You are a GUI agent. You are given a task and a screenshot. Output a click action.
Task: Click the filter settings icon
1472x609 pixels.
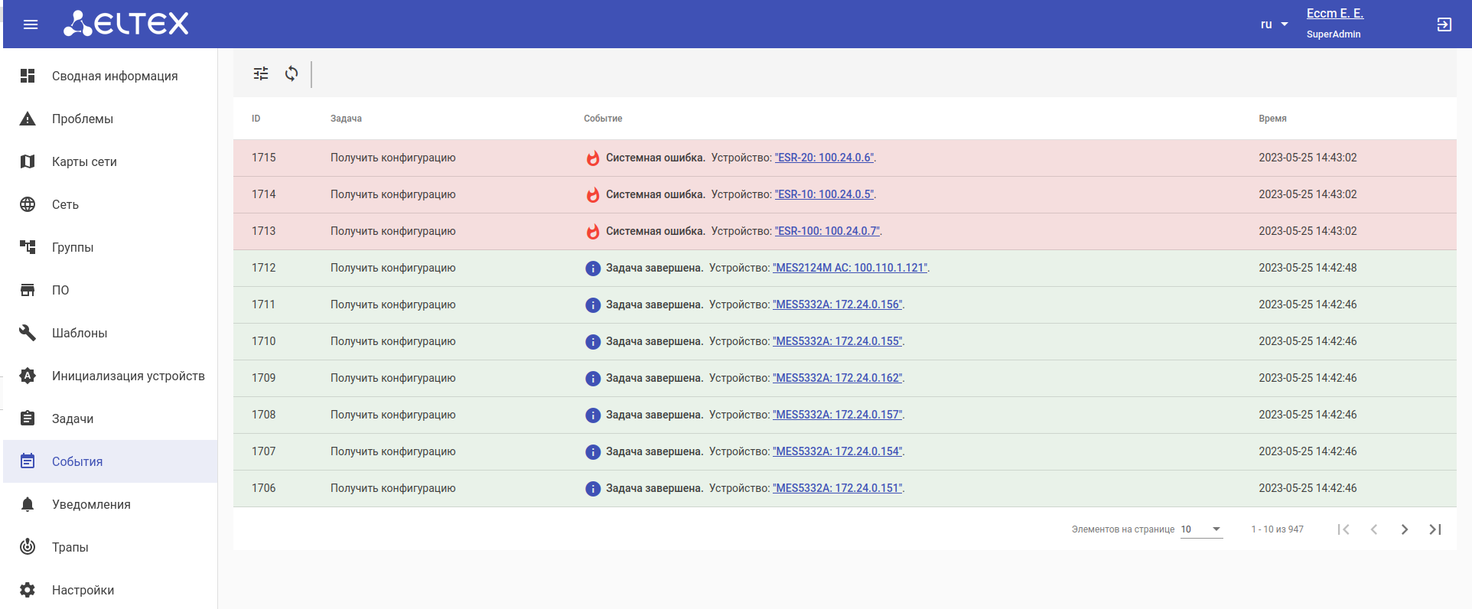point(261,73)
